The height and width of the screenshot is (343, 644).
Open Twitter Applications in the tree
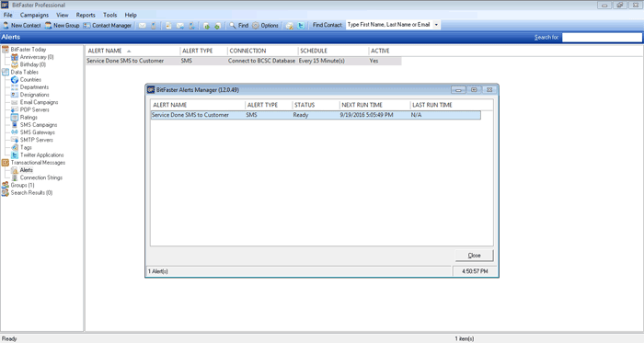(x=38, y=155)
